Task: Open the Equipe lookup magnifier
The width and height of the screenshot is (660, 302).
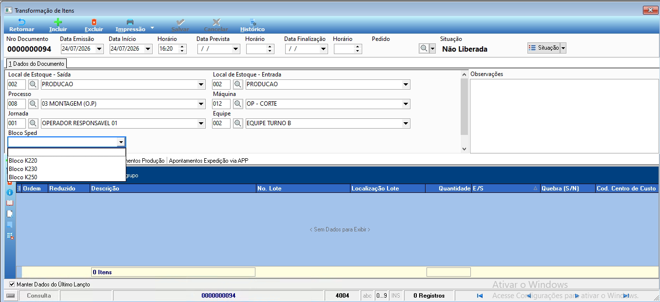Action: [238, 123]
